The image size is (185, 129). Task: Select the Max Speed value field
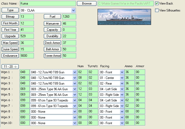(27, 43)
